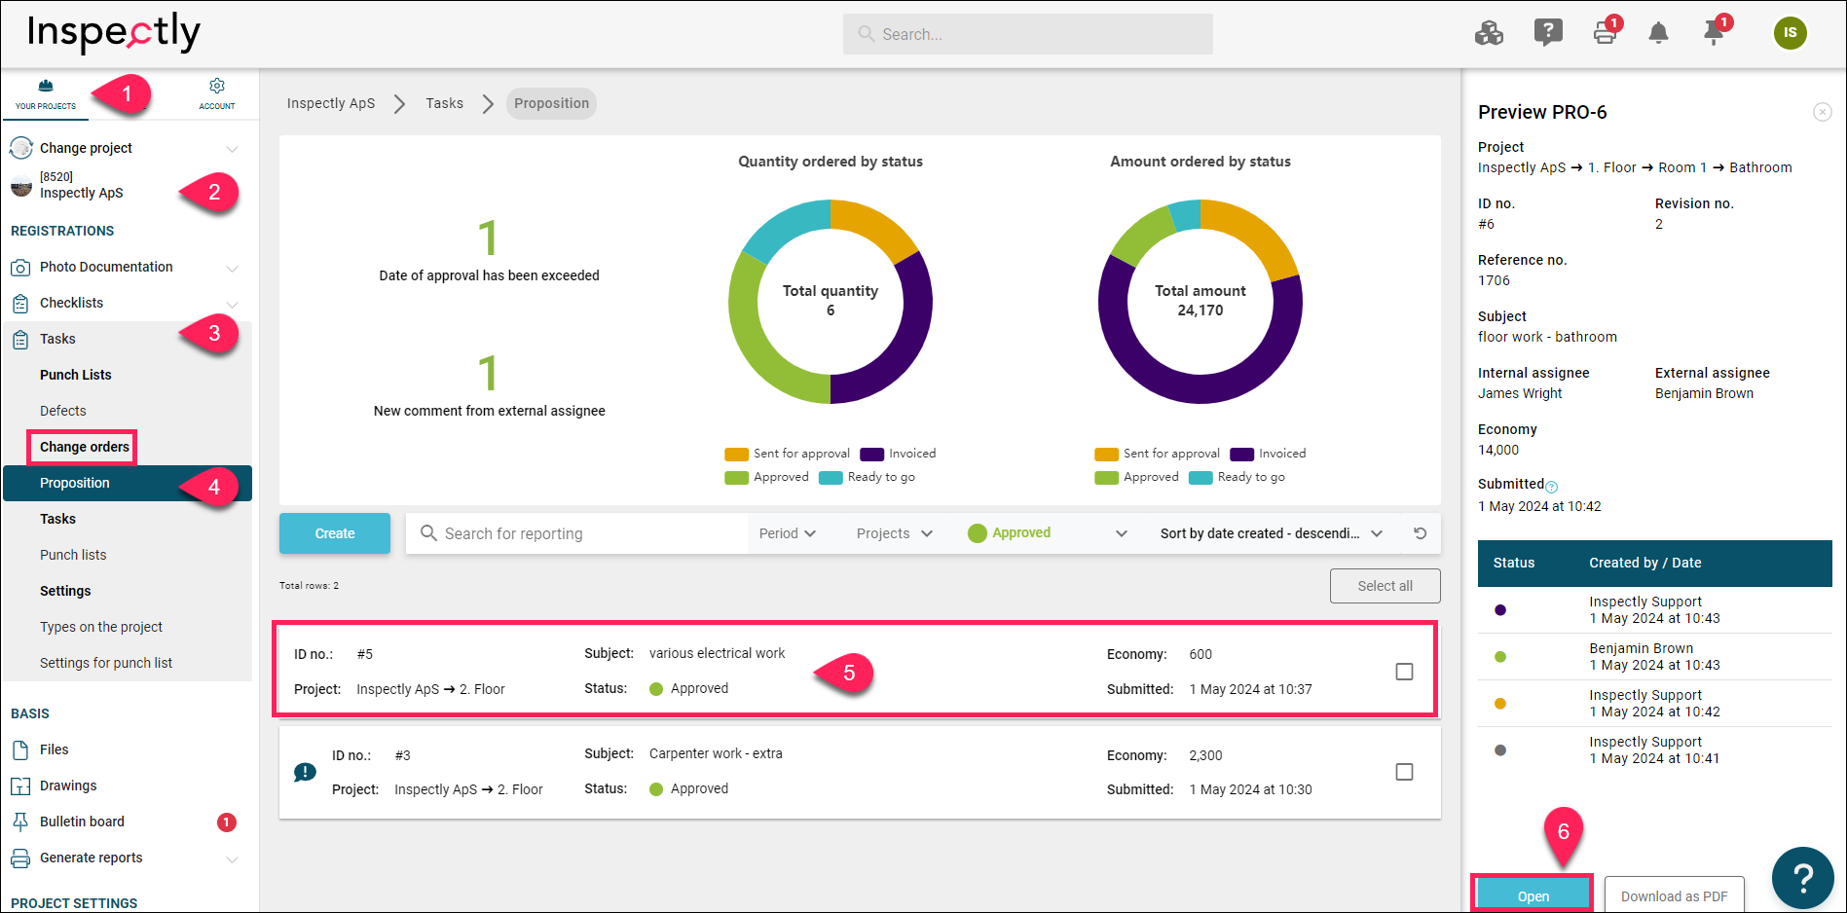Click the Inspectly logo
Screen dimensions: 1847x913
(113, 33)
